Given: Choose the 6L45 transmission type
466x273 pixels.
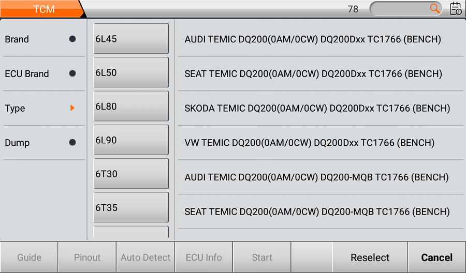Looking at the screenshot, I should tap(131, 39).
